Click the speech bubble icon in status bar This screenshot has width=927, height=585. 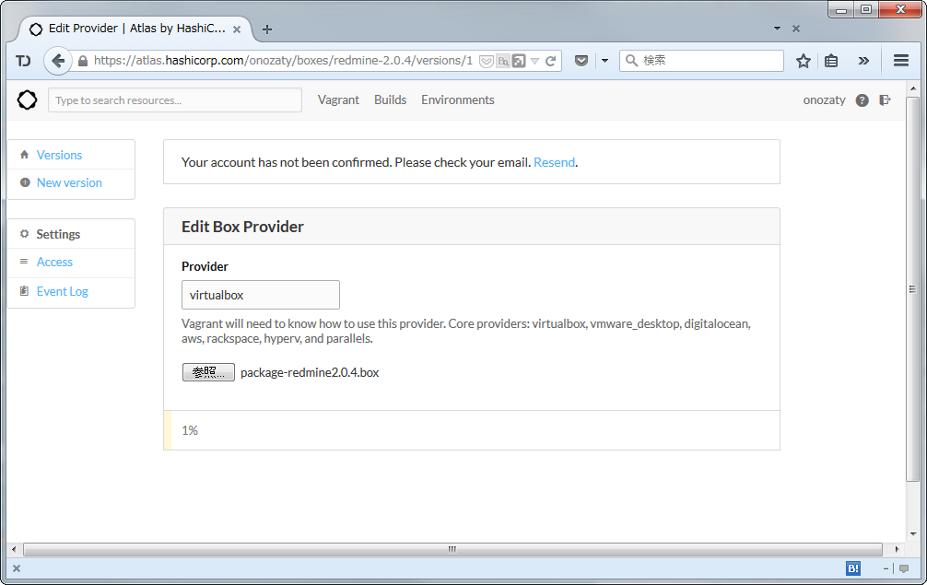tap(903, 568)
